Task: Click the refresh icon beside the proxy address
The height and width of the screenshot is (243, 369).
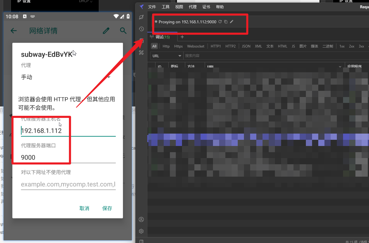Action: [220, 22]
